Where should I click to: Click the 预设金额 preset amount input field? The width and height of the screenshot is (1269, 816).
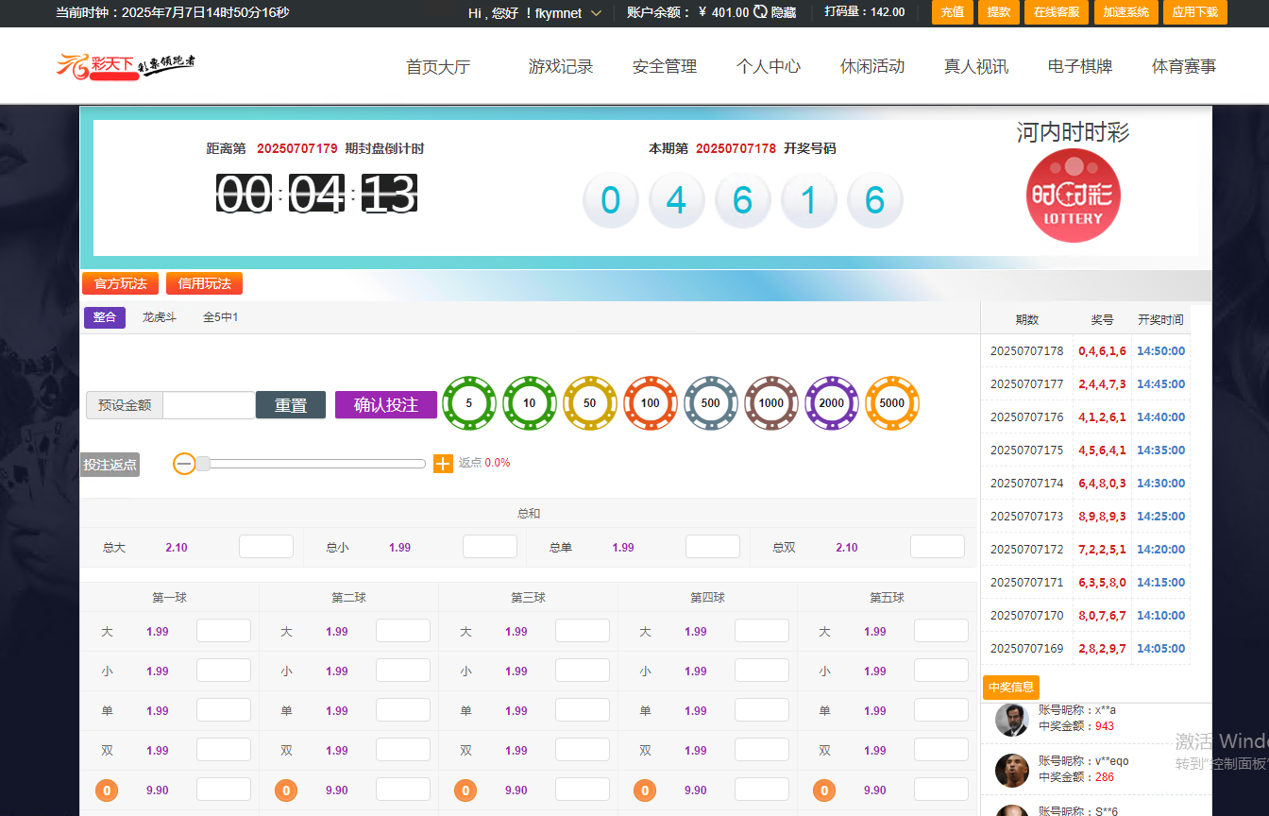pos(209,404)
